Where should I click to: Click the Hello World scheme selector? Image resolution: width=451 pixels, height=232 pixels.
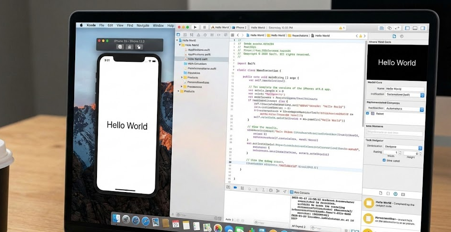[x=220, y=27]
